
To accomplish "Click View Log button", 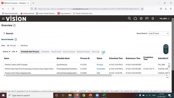I will coord(95,52).
